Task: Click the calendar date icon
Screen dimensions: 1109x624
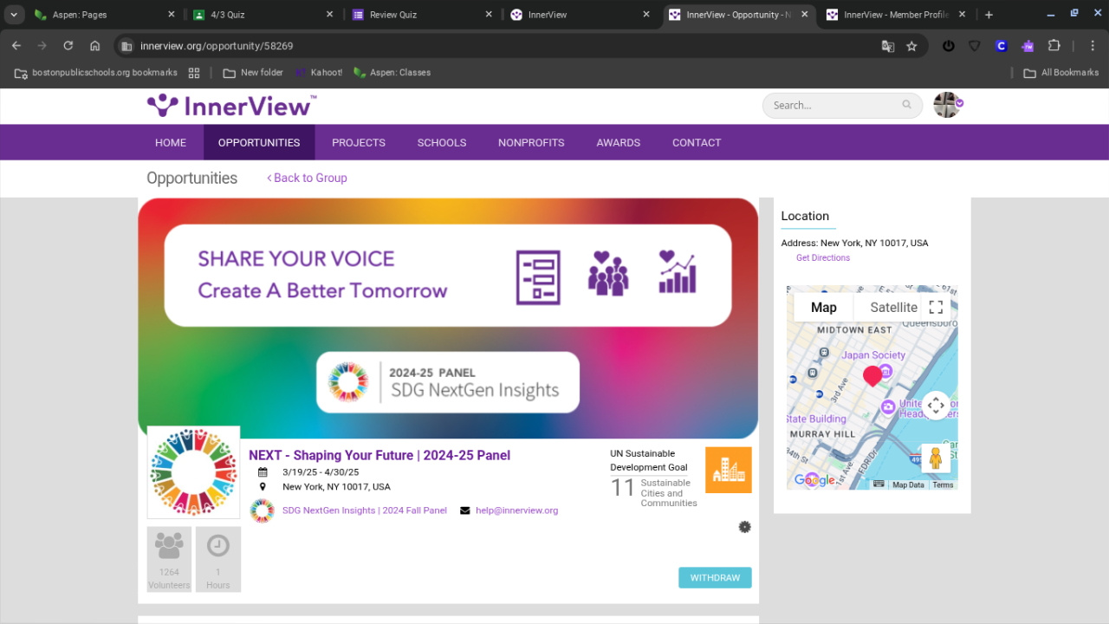Action: 263,472
